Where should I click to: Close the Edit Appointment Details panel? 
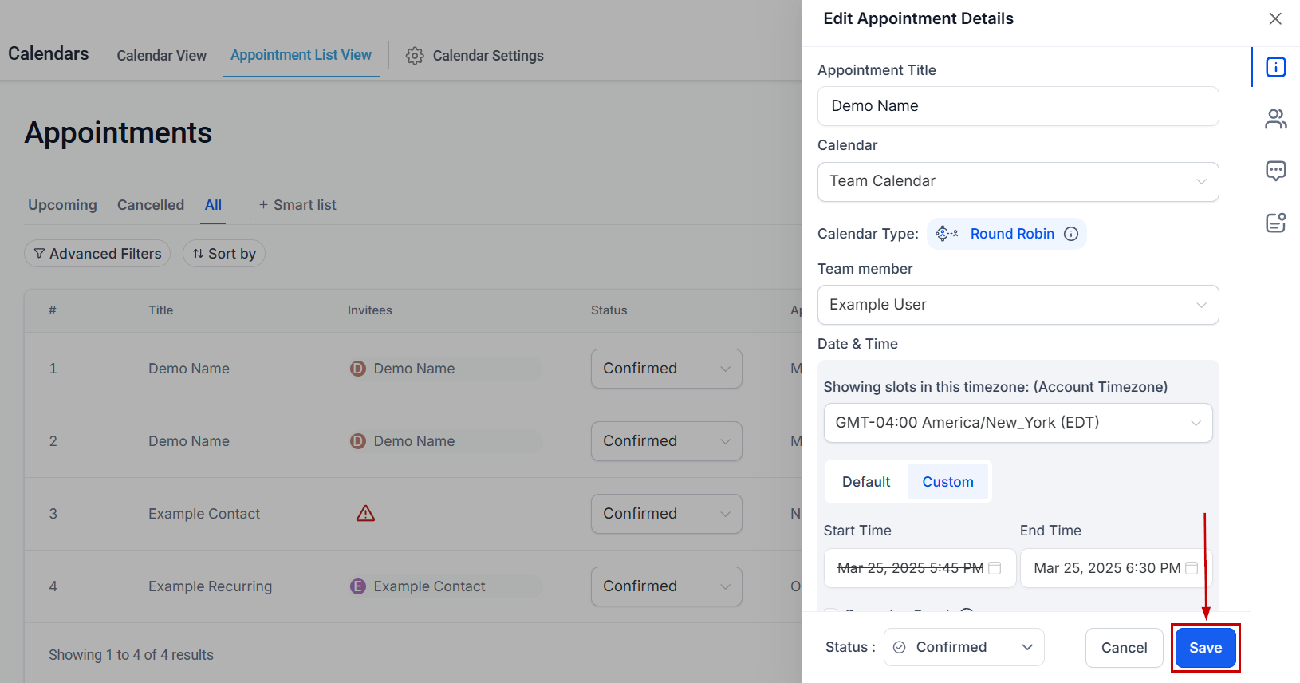[x=1275, y=18]
